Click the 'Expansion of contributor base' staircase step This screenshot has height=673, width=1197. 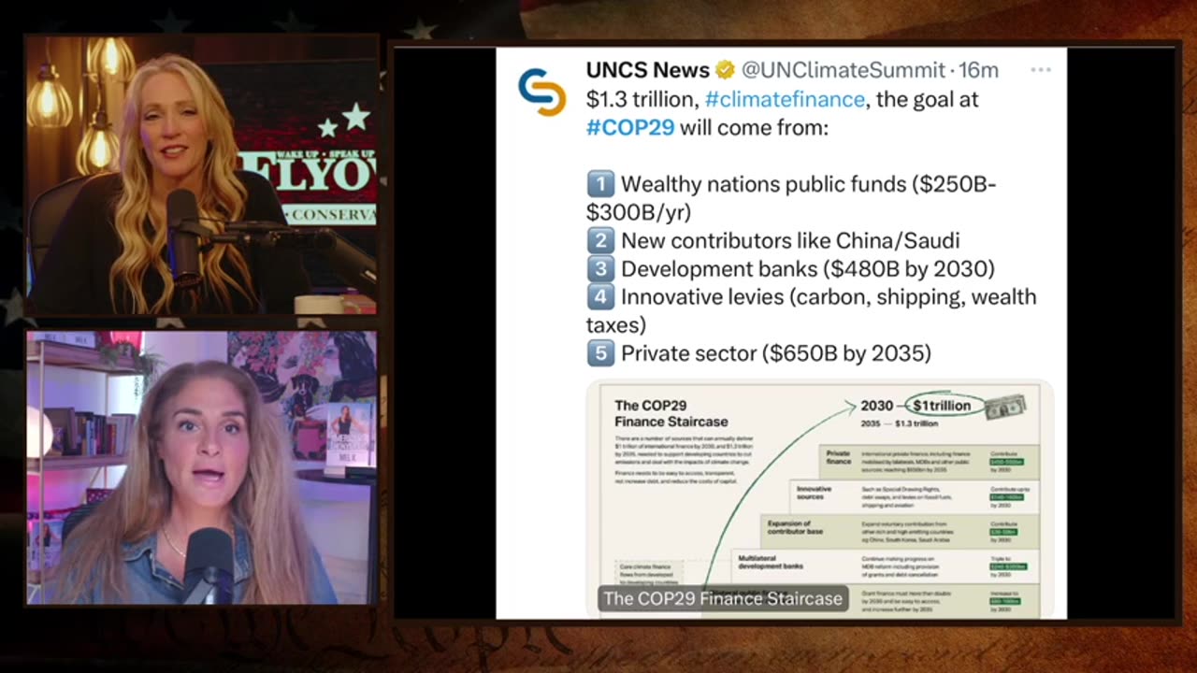901,531
